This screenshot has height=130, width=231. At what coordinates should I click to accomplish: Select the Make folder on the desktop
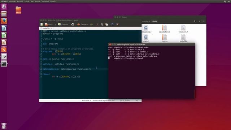click(x=18, y=10)
